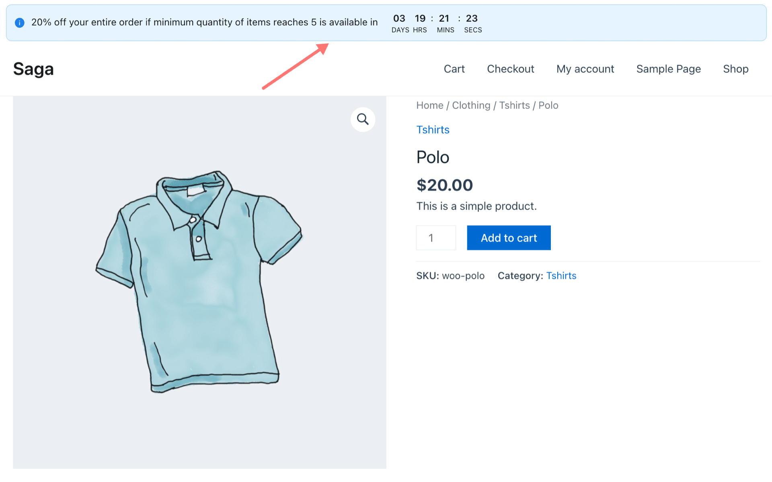Open the Checkout page
The height and width of the screenshot is (482, 772).
511,69
